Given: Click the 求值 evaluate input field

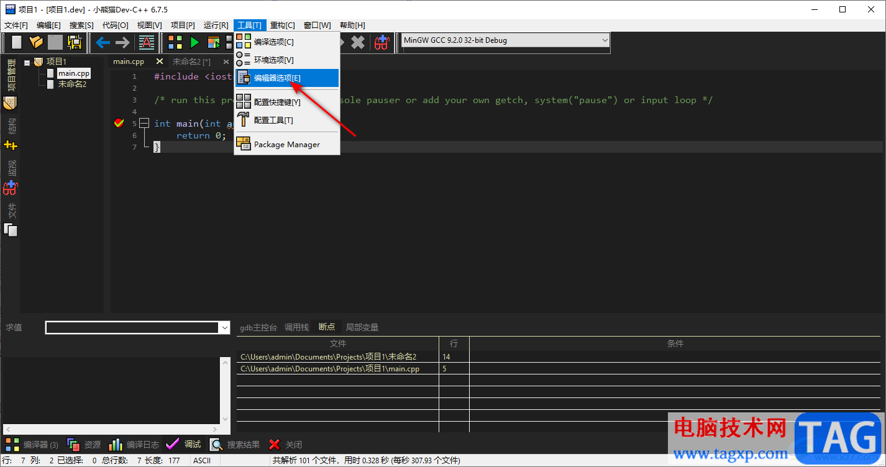Looking at the screenshot, I should coord(133,327).
